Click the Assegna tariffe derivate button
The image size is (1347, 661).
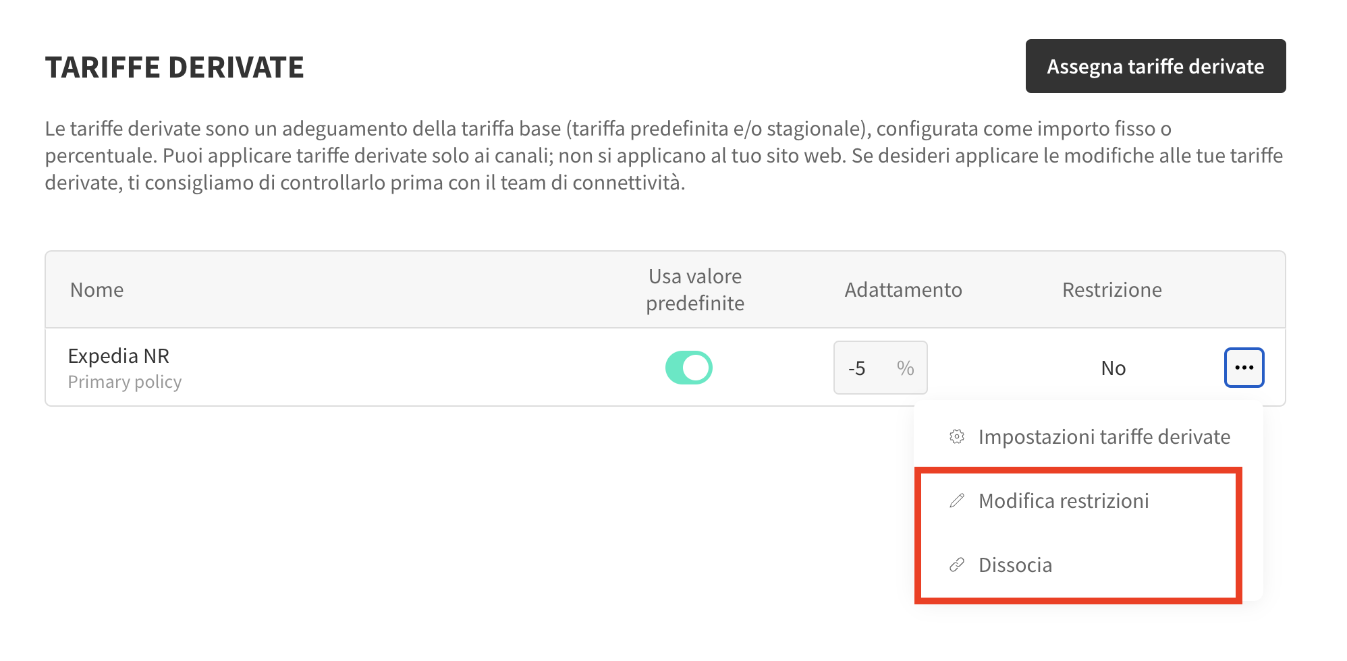click(x=1155, y=66)
